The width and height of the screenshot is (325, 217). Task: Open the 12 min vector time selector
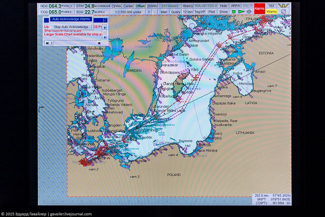click(188, 12)
